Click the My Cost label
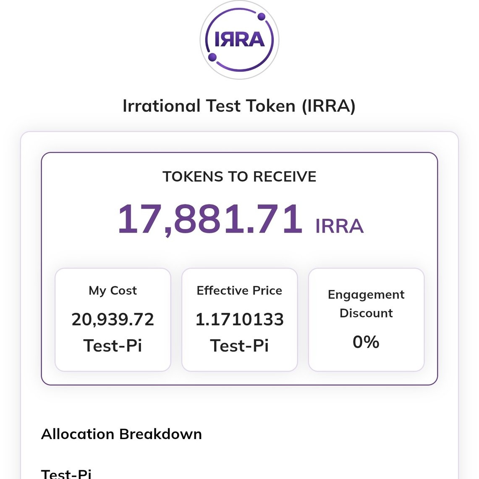 [113, 291]
